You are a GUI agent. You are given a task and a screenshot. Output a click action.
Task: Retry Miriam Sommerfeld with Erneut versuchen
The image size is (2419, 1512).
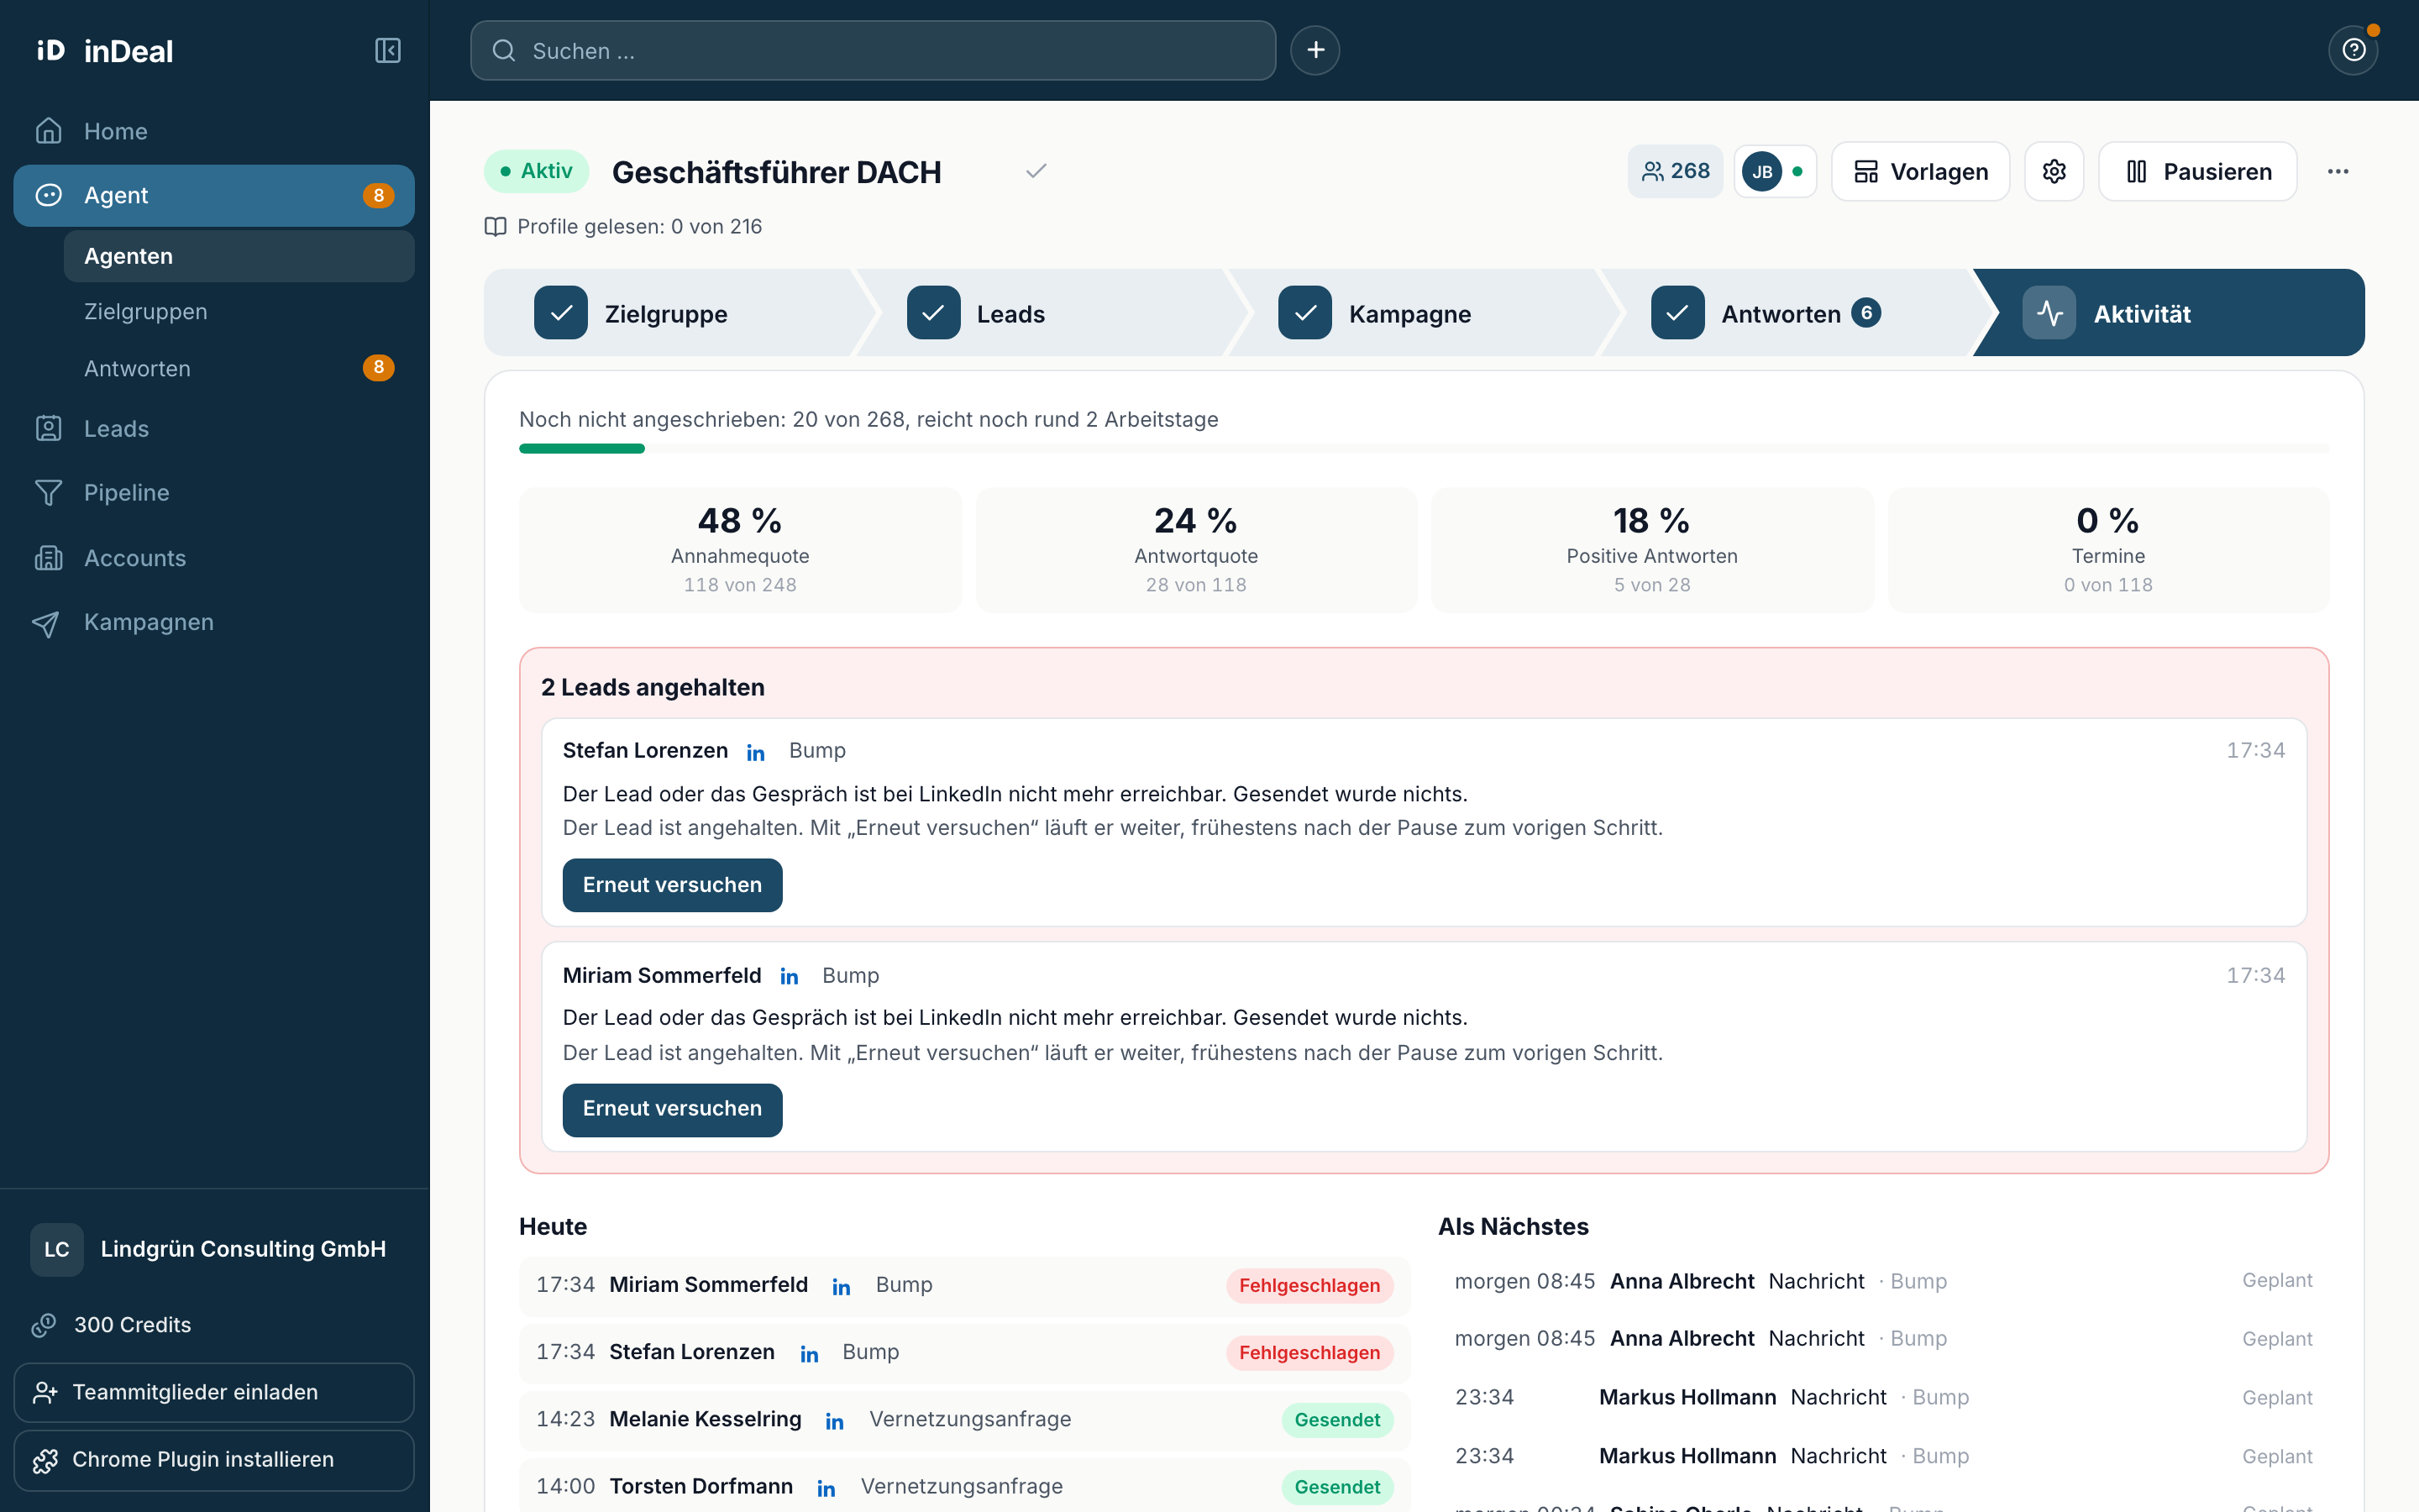[x=673, y=1109]
